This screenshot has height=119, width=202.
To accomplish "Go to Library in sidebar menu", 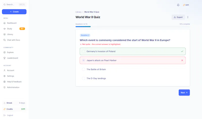I will [14, 34].
